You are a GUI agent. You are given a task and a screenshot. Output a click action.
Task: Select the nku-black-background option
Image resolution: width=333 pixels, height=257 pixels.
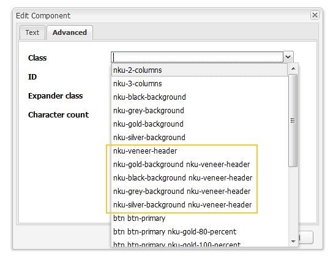point(199,97)
